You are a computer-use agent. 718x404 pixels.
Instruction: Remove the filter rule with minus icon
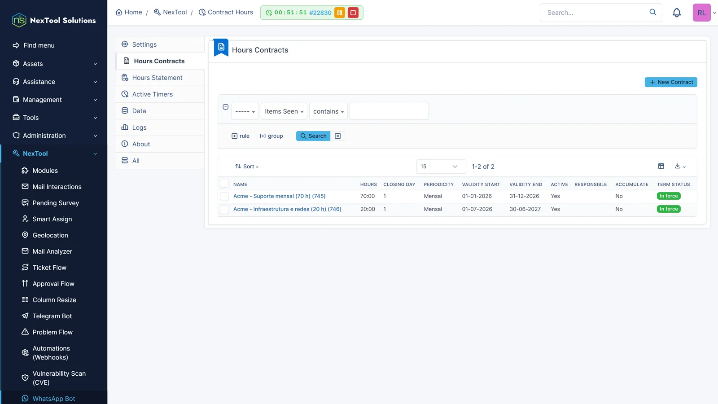[x=226, y=107]
